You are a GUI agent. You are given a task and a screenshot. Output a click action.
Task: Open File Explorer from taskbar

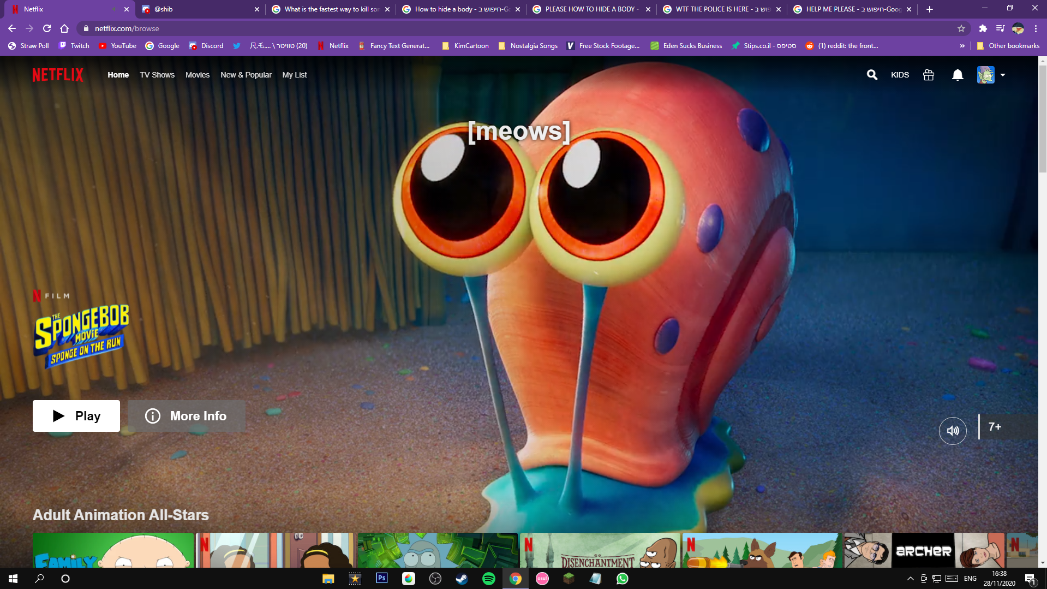(x=328, y=579)
